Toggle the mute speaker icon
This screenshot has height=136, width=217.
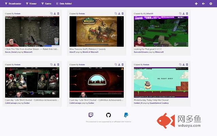[x=203, y=4]
